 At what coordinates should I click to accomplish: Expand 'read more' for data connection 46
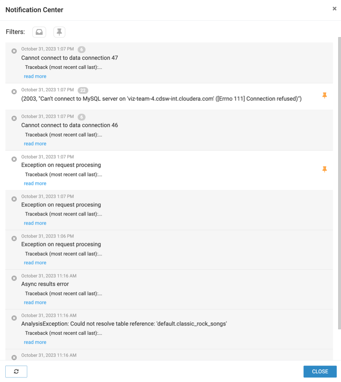click(35, 144)
